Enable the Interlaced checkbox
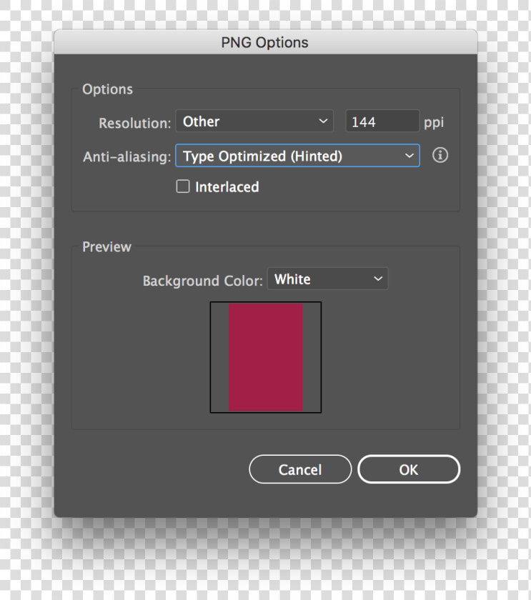The image size is (531, 600). (x=183, y=186)
